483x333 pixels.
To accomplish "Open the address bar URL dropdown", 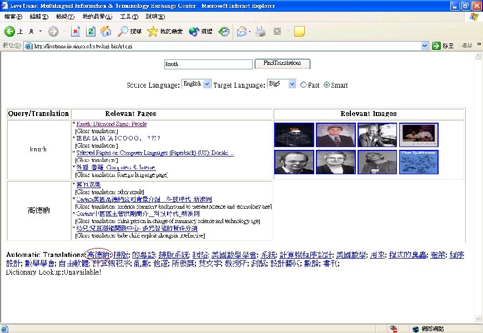I will pyautogui.click(x=425, y=46).
